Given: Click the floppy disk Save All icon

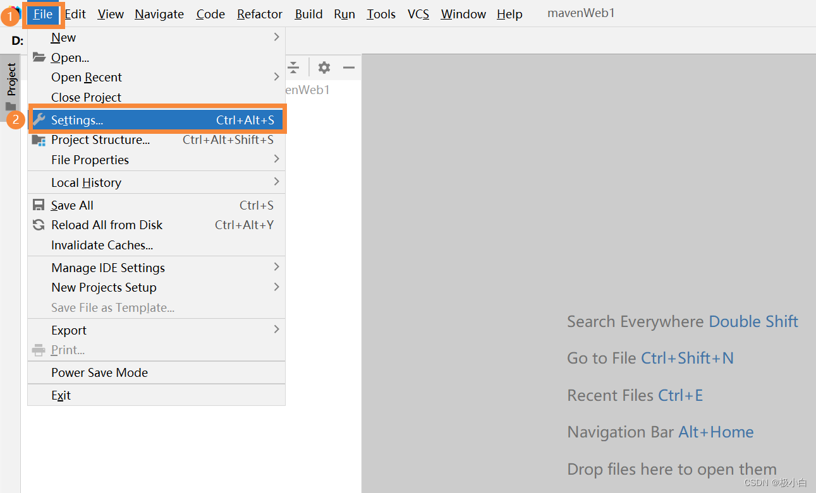Looking at the screenshot, I should (39, 205).
